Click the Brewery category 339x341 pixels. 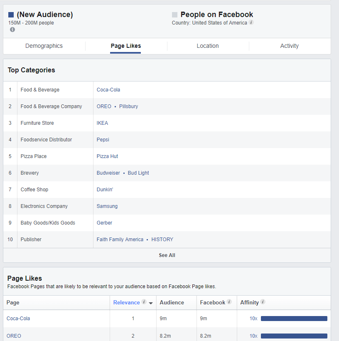point(29,173)
